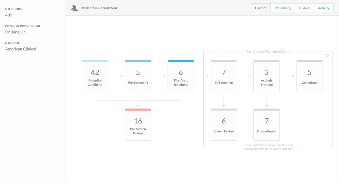Click the site number 405

[9, 15]
